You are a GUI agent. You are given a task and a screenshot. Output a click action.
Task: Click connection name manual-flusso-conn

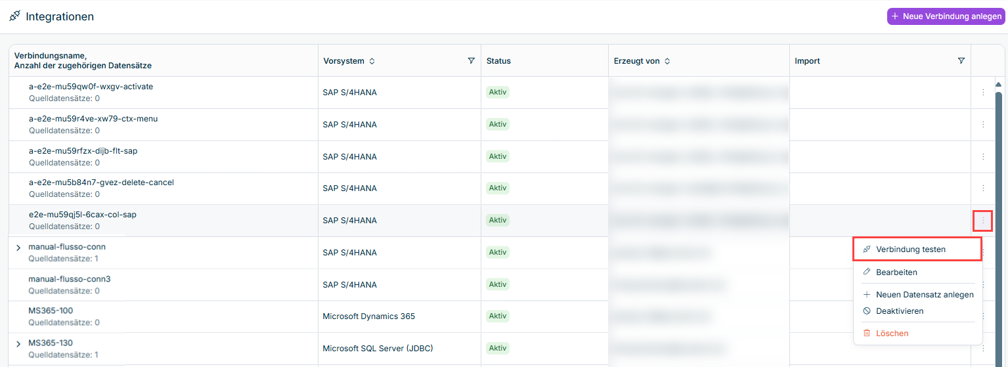(67, 247)
